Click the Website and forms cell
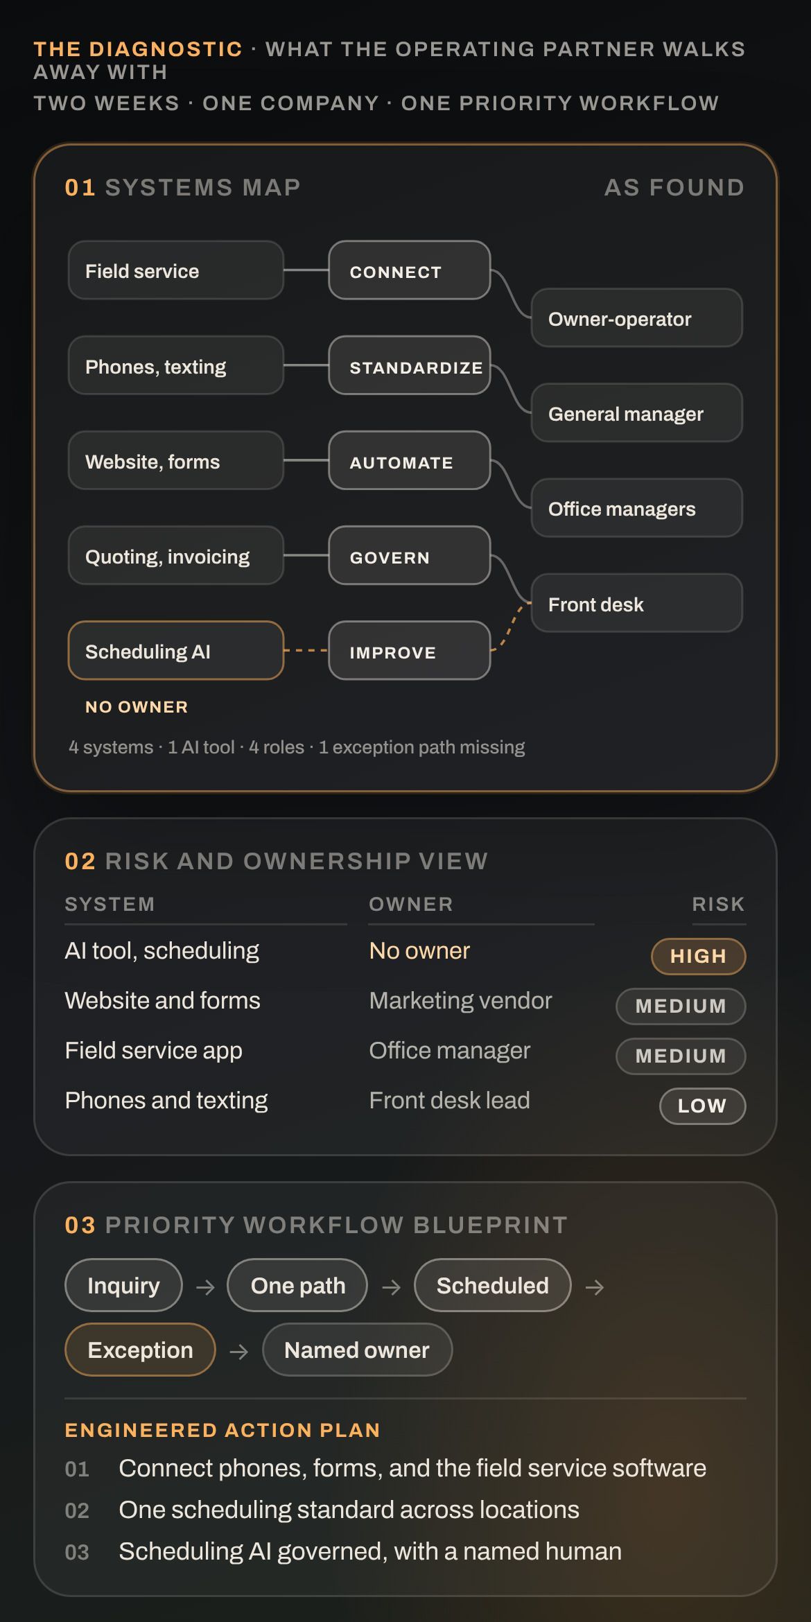811x1622 pixels. tap(163, 1000)
